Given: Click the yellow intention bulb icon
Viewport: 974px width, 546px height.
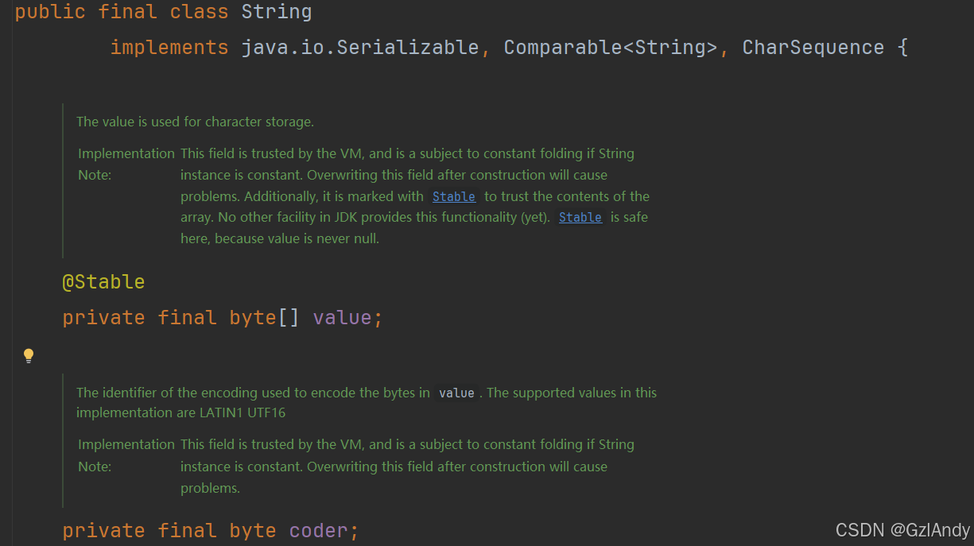Looking at the screenshot, I should click(x=28, y=354).
